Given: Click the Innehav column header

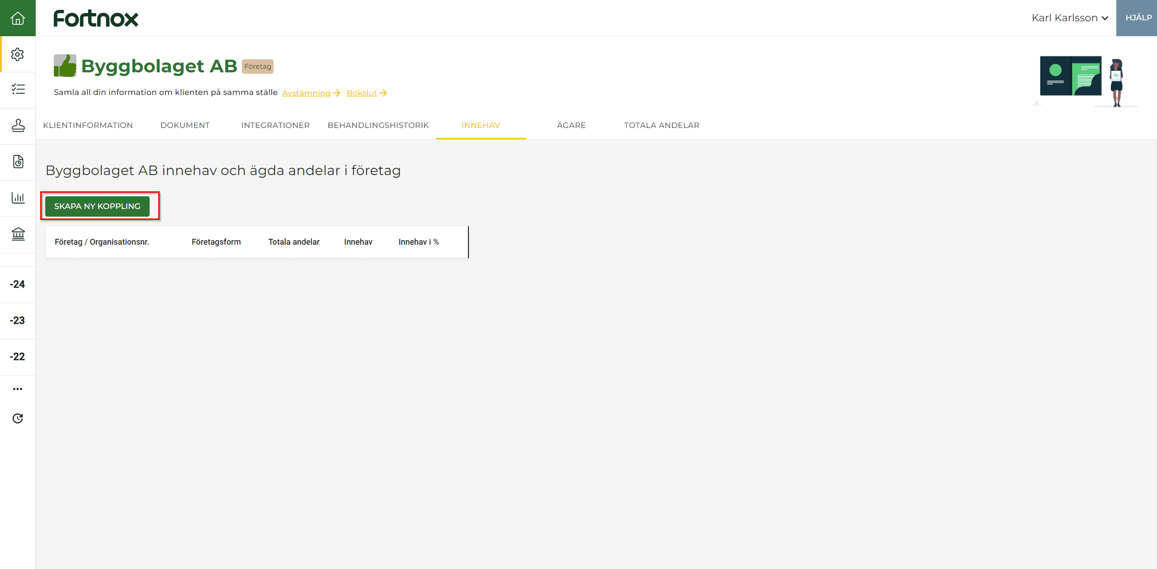Looking at the screenshot, I should coord(358,242).
